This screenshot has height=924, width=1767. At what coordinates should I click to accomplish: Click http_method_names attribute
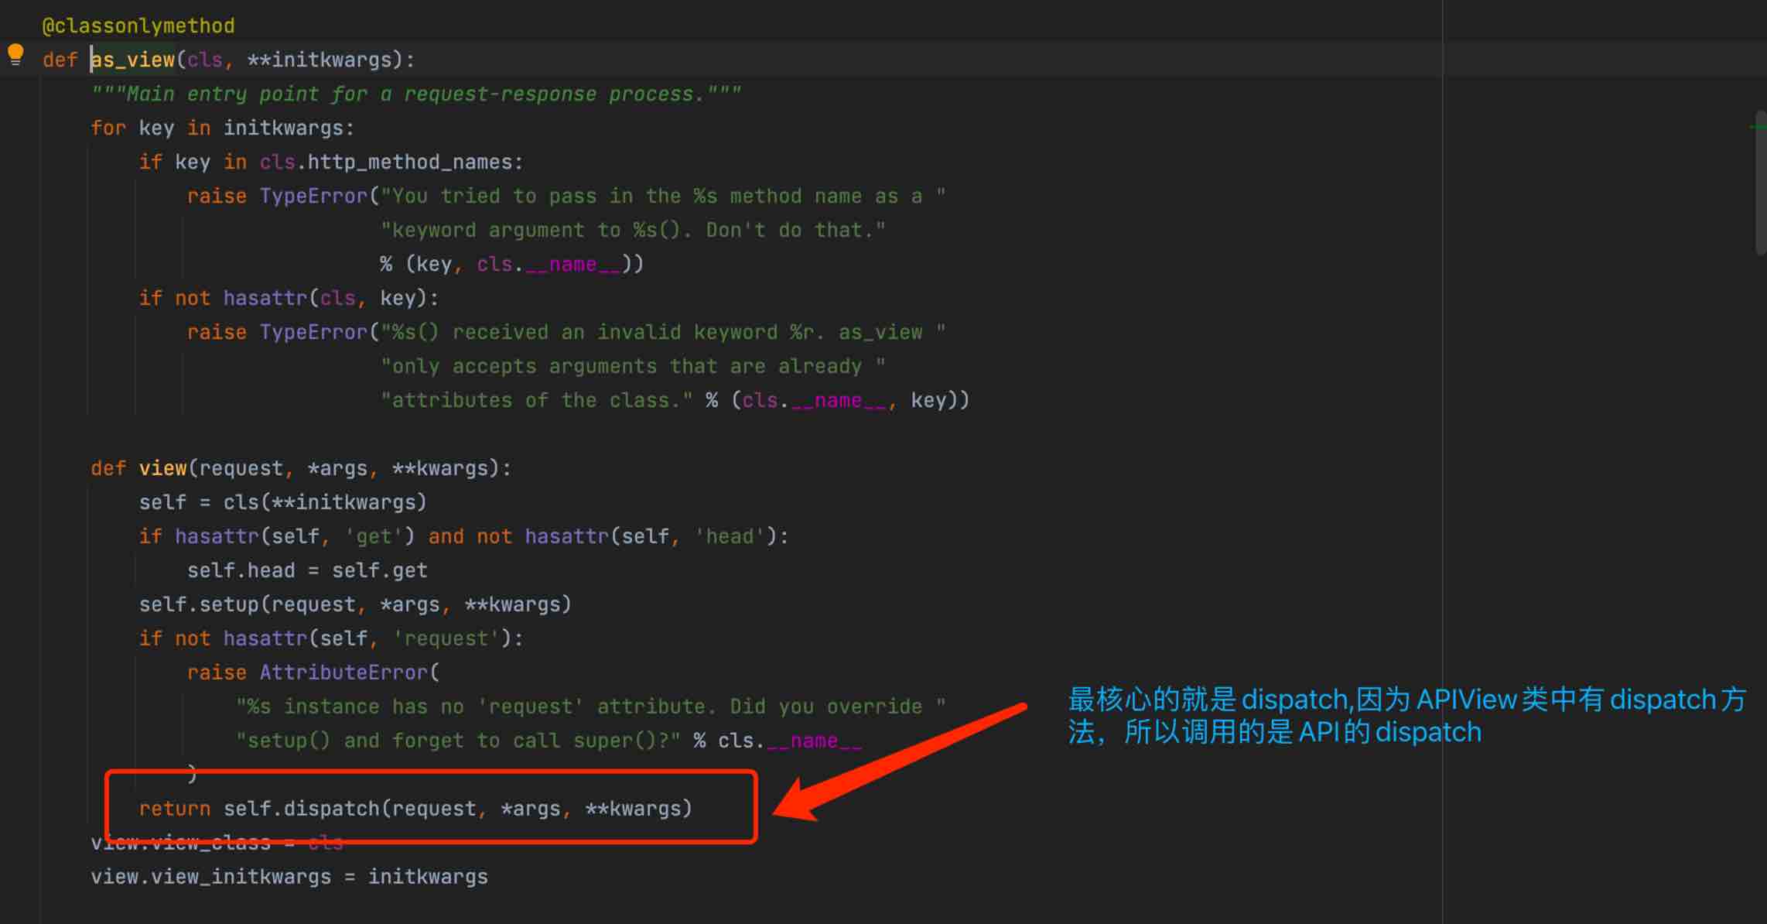pyautogui.click(x=410, y=162)
